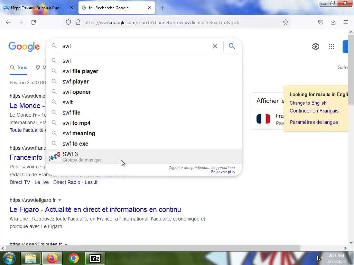Click the French flag image

point(263,119)
